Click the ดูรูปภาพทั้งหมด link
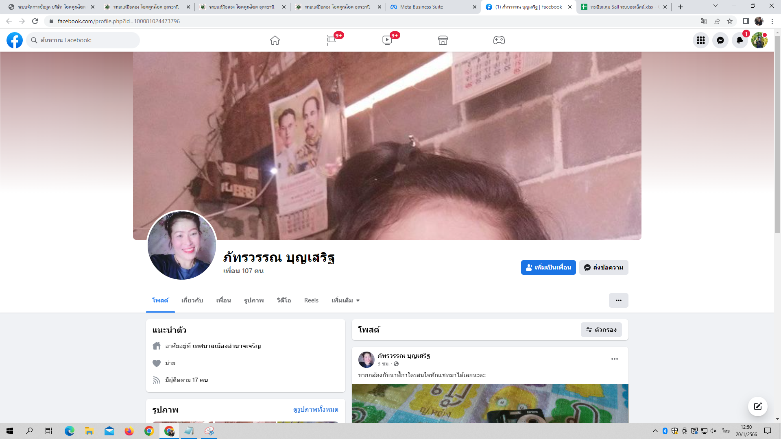Image resolution: width=781 pixels, height=439 pixels. [x=316, y=409]
